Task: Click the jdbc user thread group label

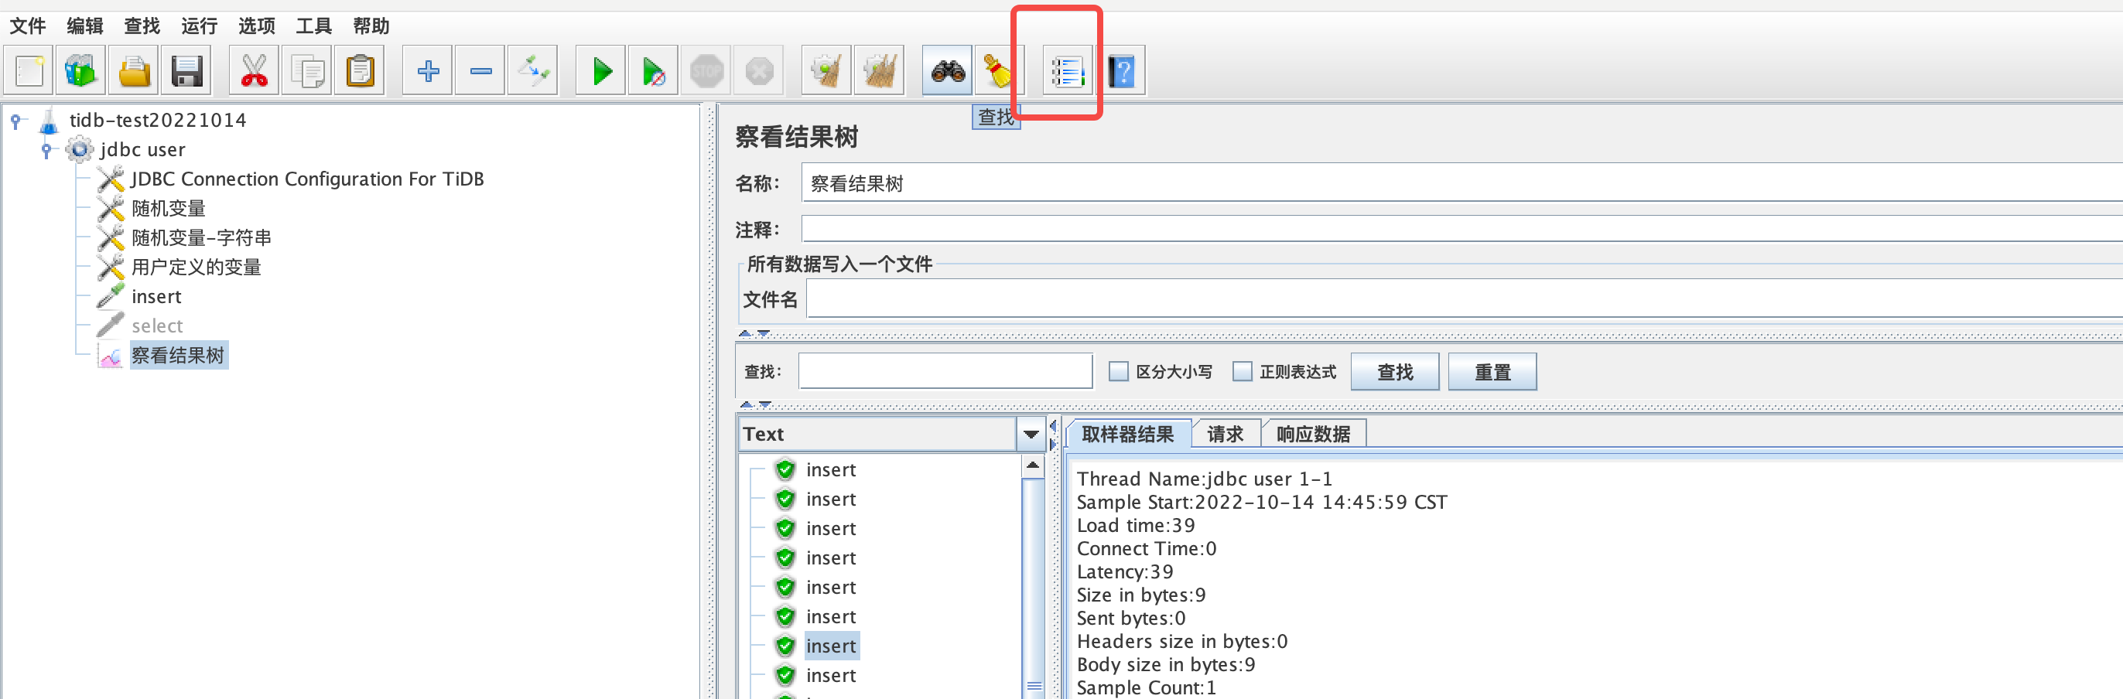Action: click(142, 150)
